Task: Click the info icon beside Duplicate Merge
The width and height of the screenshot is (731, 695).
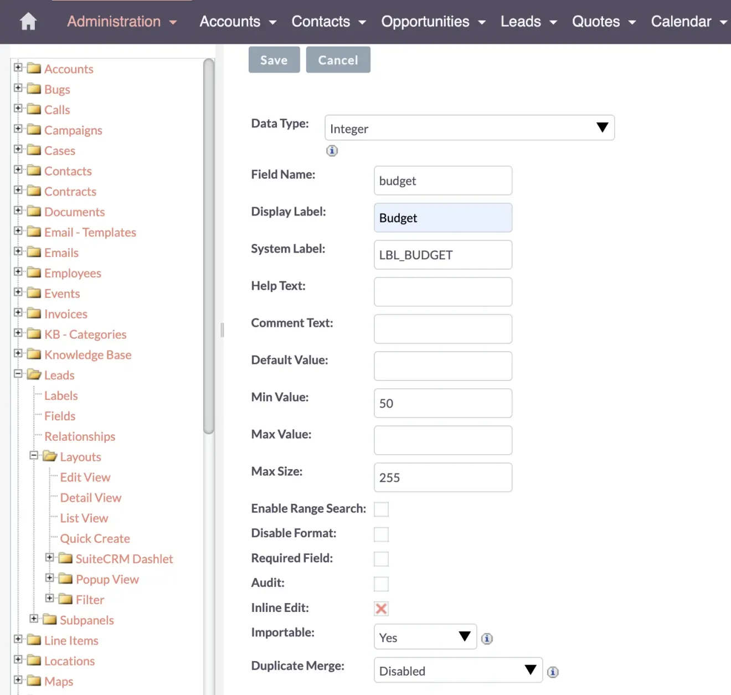Action: coord(553,672)
